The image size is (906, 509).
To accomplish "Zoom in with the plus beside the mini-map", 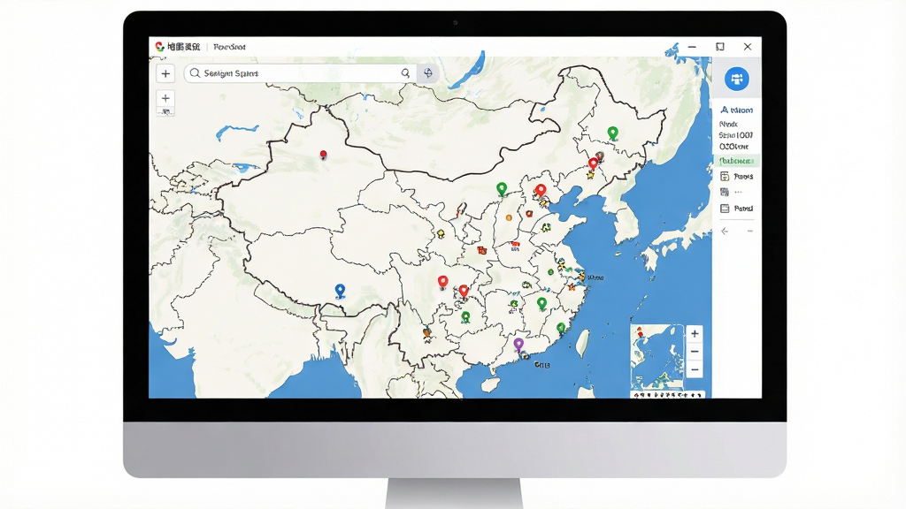I will pos(695,333).
